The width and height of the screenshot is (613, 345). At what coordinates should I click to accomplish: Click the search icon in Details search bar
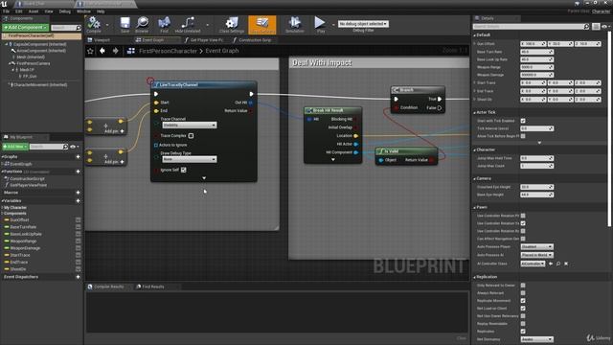586,27
